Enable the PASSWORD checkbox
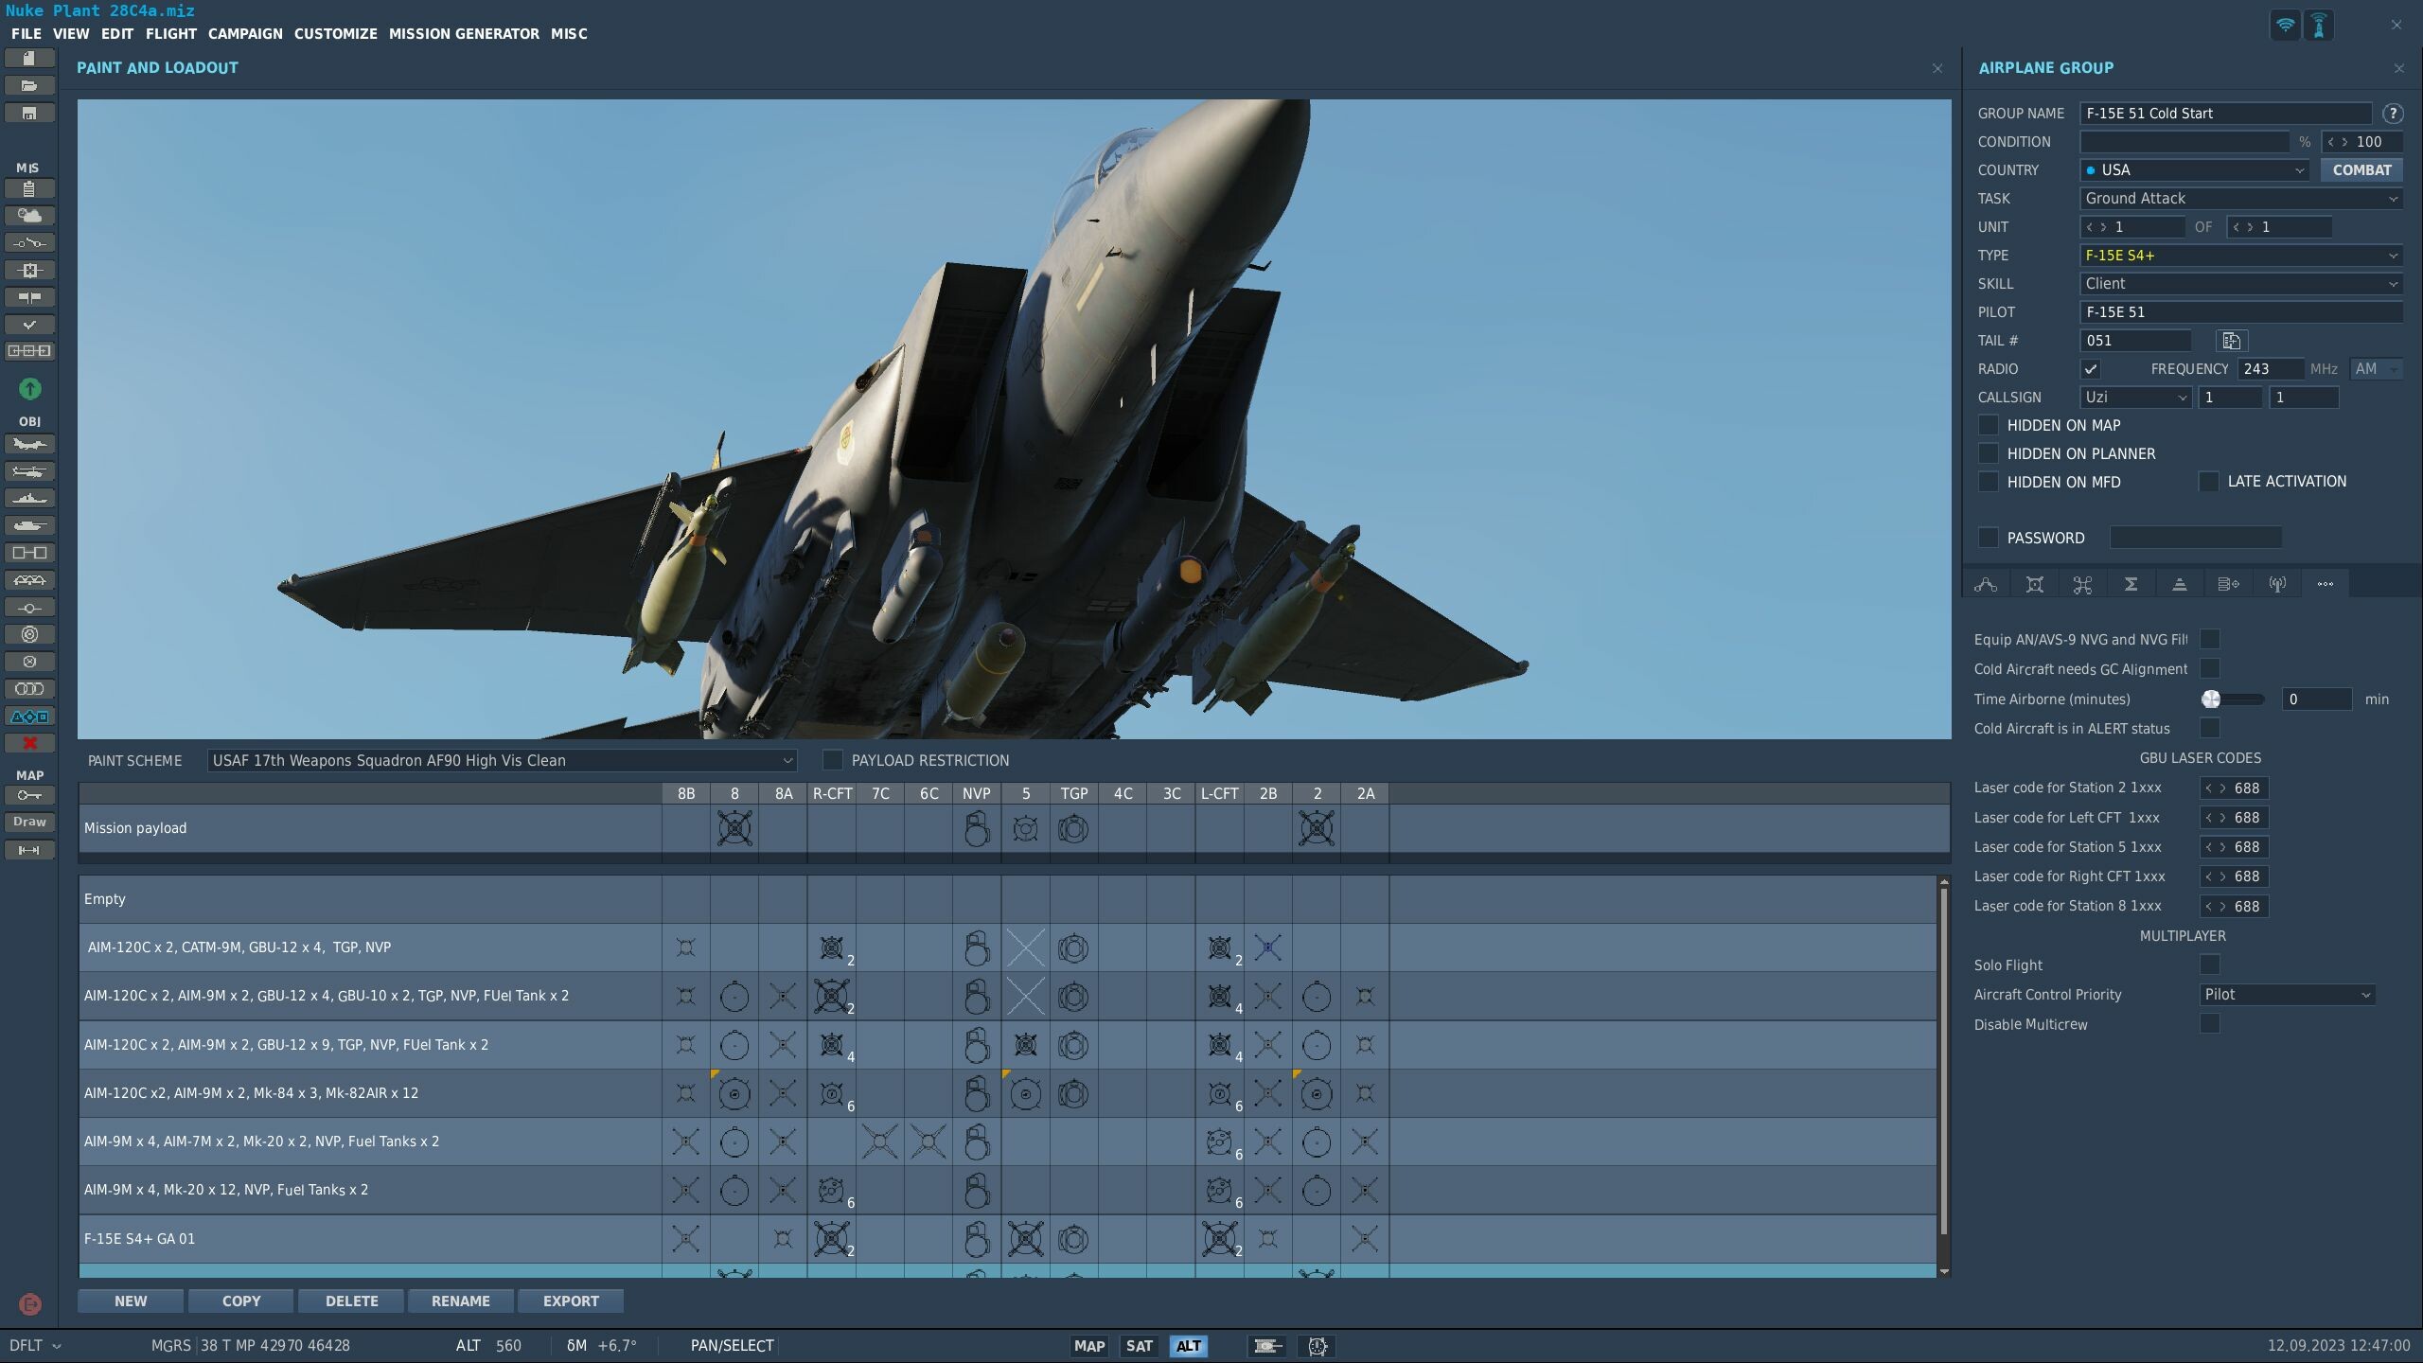 [1989, 538]
